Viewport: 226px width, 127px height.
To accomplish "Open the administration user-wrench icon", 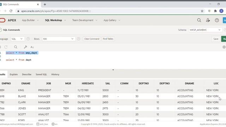I will click(208, 20).
